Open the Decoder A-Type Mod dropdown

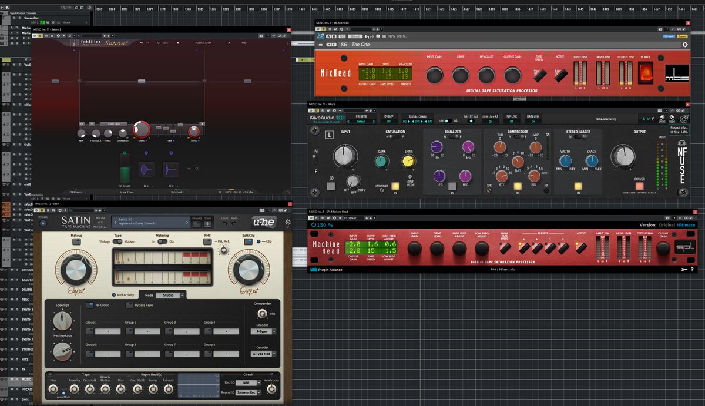coord(263,354)
